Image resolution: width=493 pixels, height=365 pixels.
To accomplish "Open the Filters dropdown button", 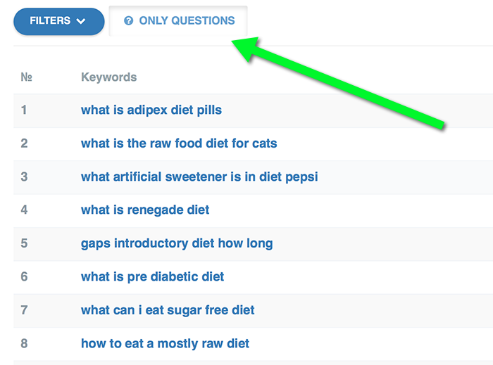I will point(58,21).
